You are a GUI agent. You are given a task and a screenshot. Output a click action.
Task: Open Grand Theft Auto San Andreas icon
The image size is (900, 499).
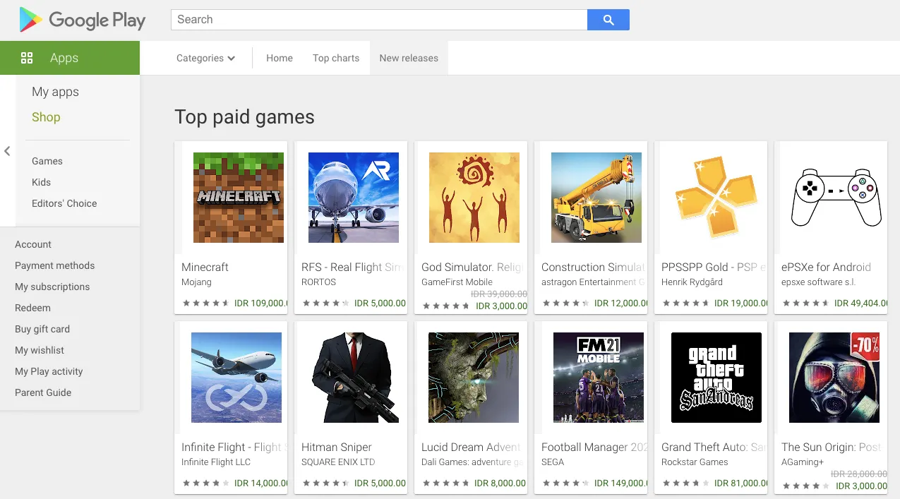(x=716, y=378)
